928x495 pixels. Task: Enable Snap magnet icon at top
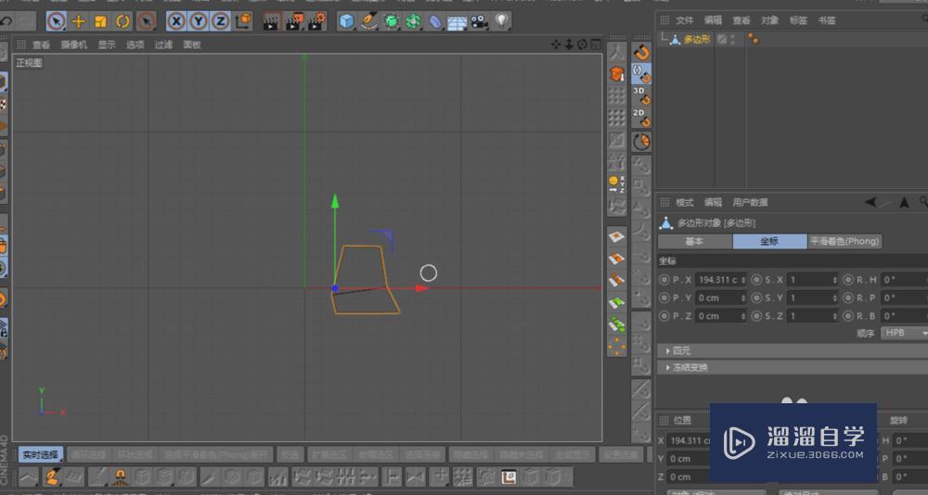tap(641, 52)
